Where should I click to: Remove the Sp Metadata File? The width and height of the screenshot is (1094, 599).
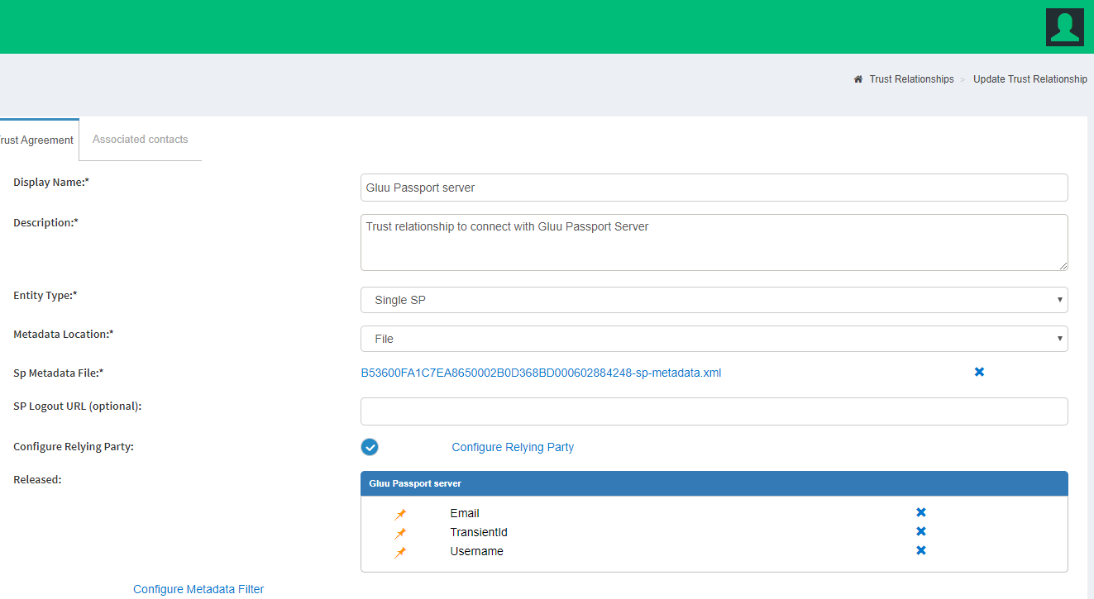point(979,373)
